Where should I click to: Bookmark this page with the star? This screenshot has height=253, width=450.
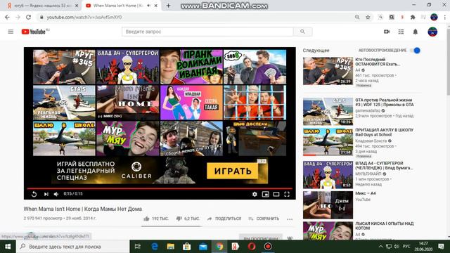point(368,17)
